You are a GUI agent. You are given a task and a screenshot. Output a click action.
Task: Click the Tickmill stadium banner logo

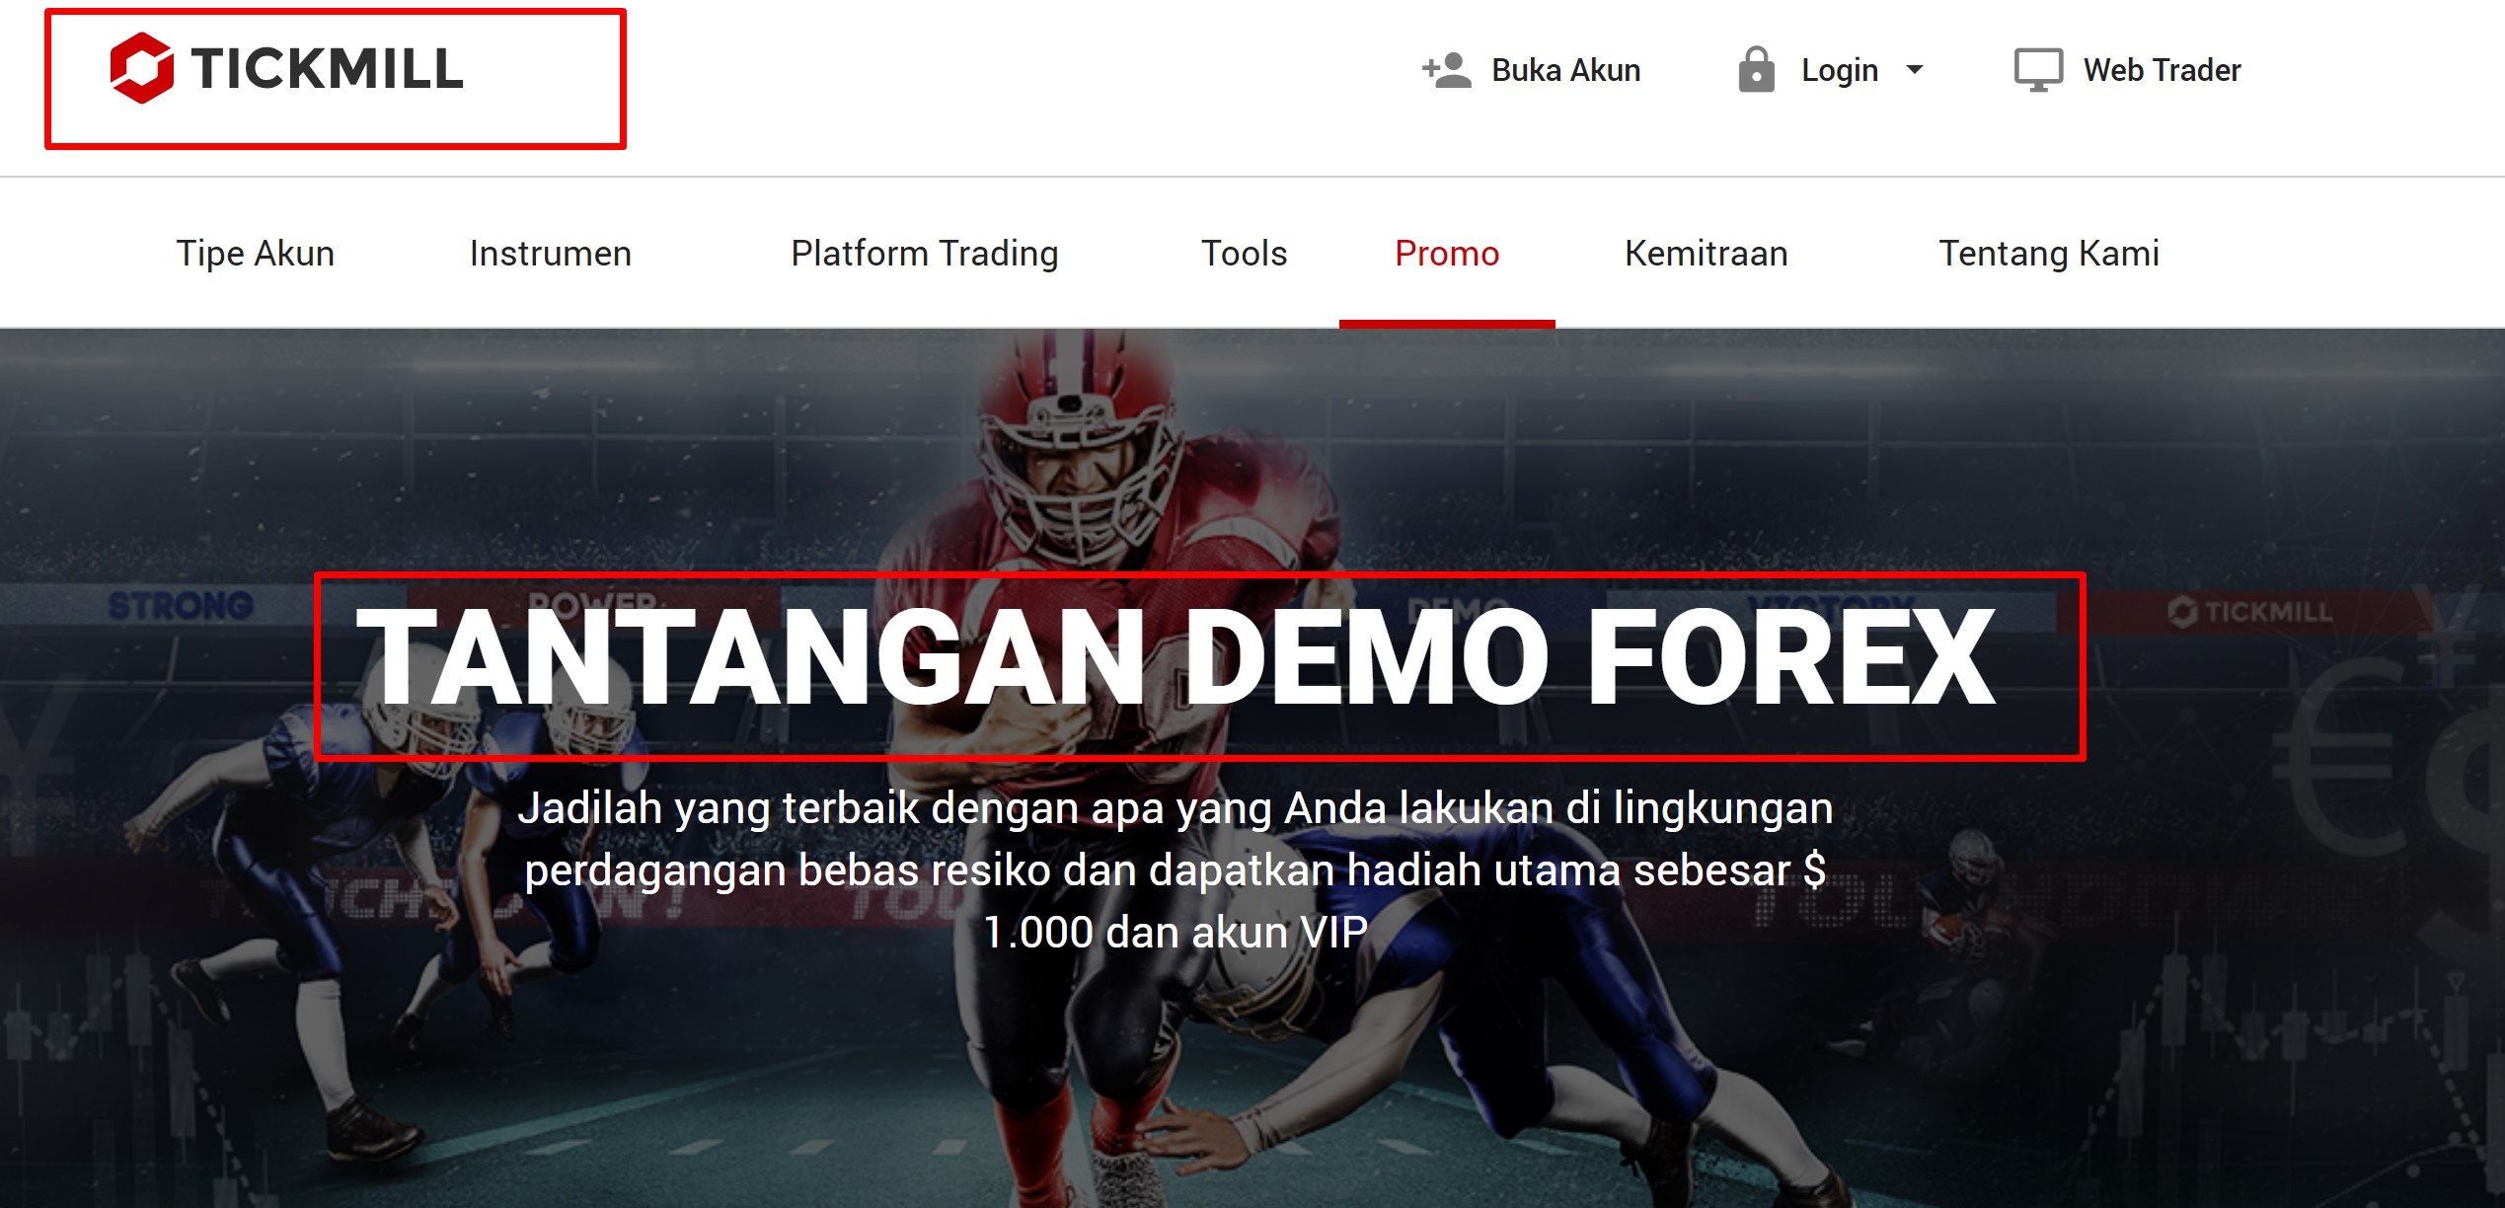(2250, 612)
